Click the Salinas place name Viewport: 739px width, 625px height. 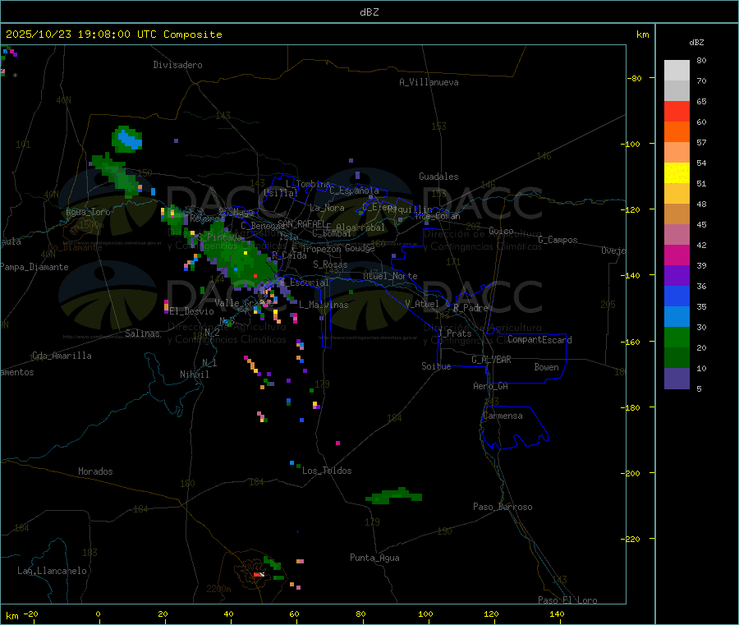(x=142, y=333)
